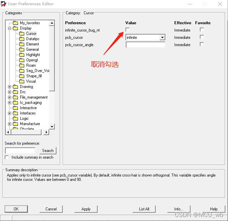Mark pcb_cursor as favorite
The image size is (228, 221).
pyautogui.click(x=202, y=37)
